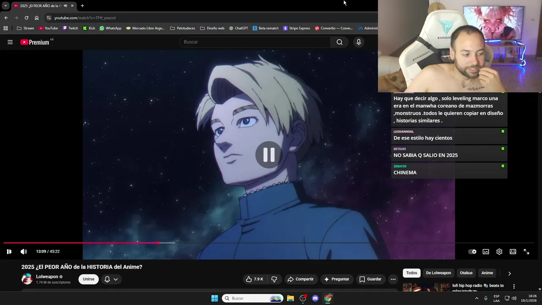
Task: Open the YouTube bookmark
Action: pyautogui.click(x=48, y=28)
